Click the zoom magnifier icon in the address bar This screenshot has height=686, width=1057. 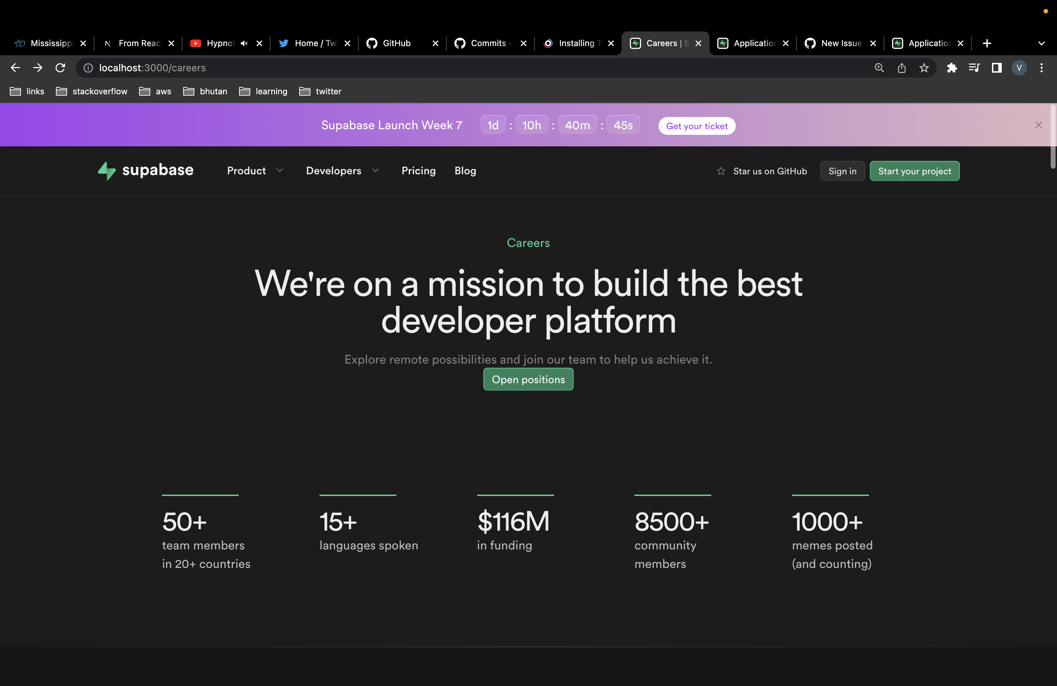879,68
